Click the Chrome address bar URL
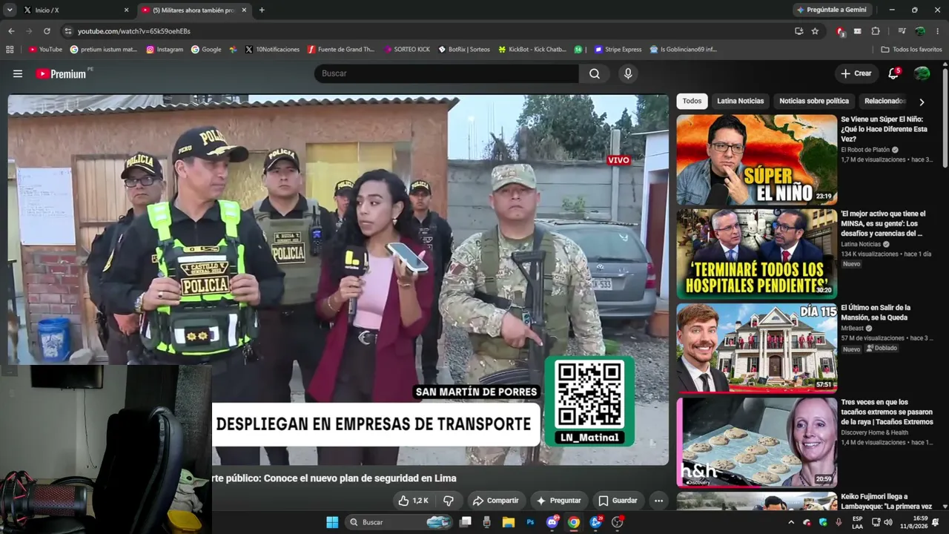949x534 pixels. tap(134, 31)
